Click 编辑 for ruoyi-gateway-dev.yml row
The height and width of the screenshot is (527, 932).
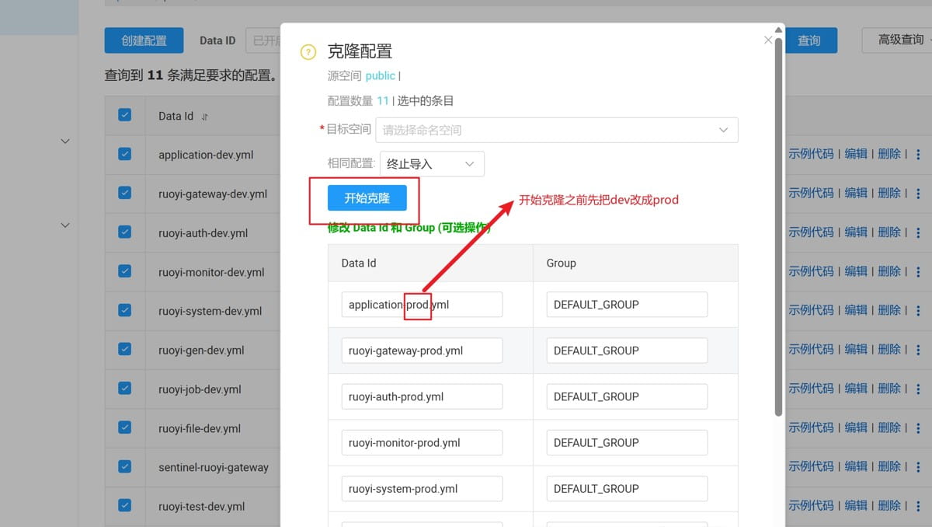[856, 194]
